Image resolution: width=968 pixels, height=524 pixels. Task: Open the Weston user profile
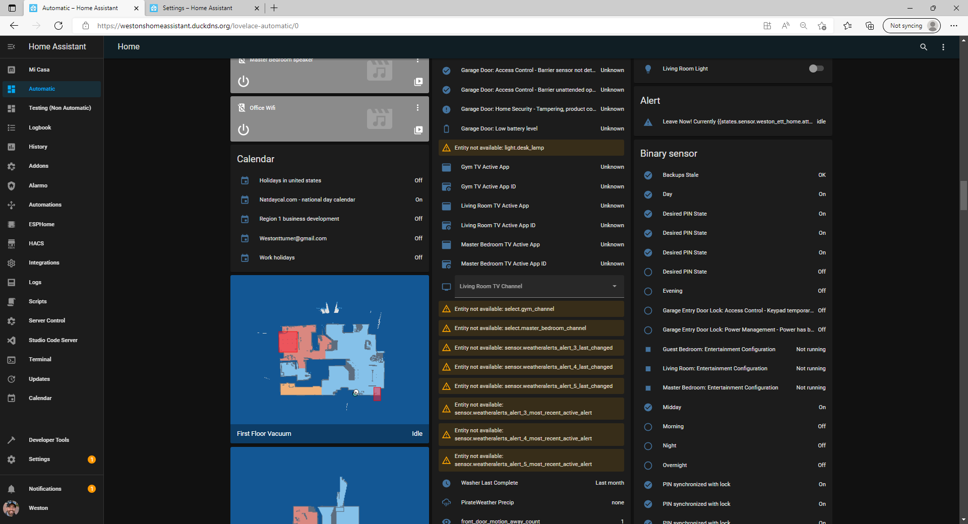point(38,508)
